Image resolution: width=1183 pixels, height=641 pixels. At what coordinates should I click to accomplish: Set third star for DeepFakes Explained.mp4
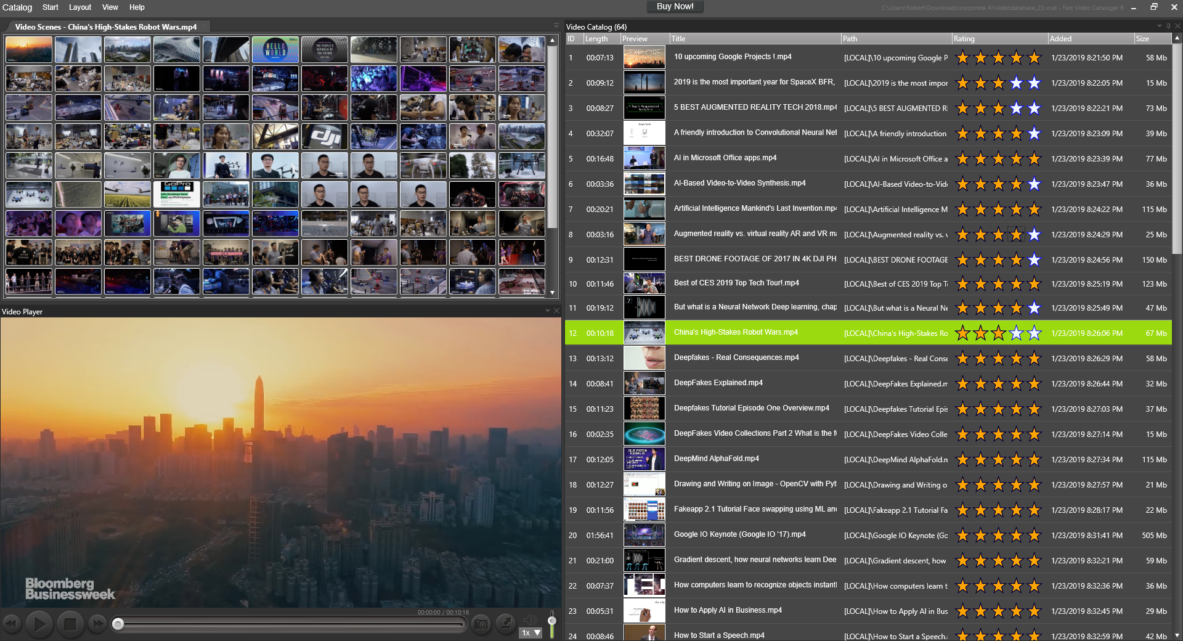(999, 384)
